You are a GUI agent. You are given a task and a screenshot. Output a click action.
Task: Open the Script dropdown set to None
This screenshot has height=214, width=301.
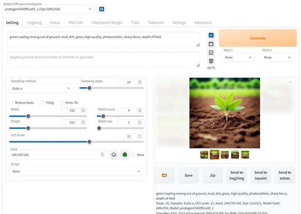(x=76, y=171)
